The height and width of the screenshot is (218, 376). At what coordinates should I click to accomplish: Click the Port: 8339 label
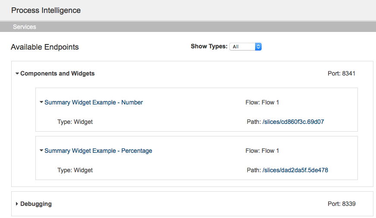click(341, 204)
